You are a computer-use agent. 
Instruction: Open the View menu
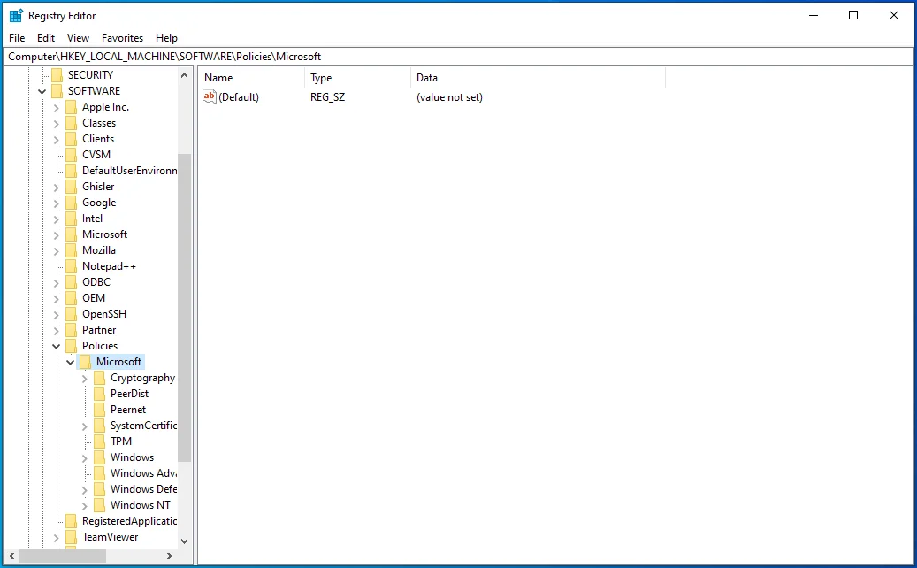[78, 38]
